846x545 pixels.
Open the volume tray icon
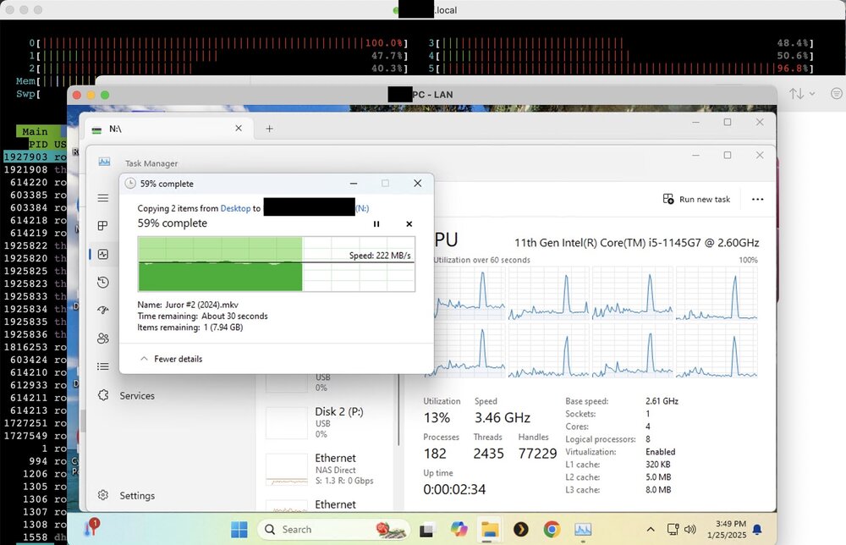pos(689,530)
